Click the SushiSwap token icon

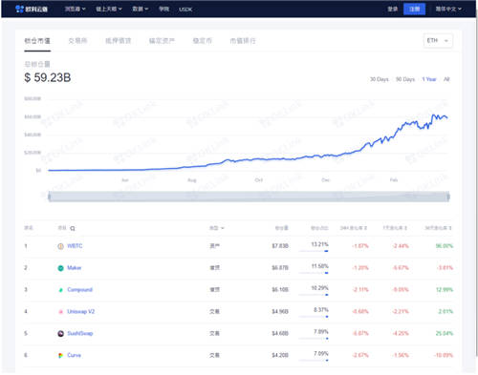60,334
